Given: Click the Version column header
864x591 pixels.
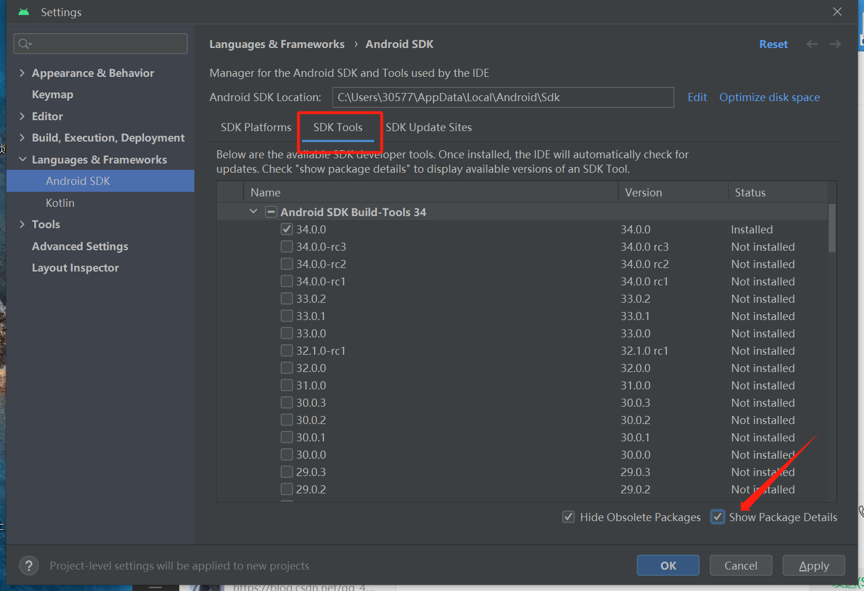Looking at the screenshot, I should click(x=673, y=192).
